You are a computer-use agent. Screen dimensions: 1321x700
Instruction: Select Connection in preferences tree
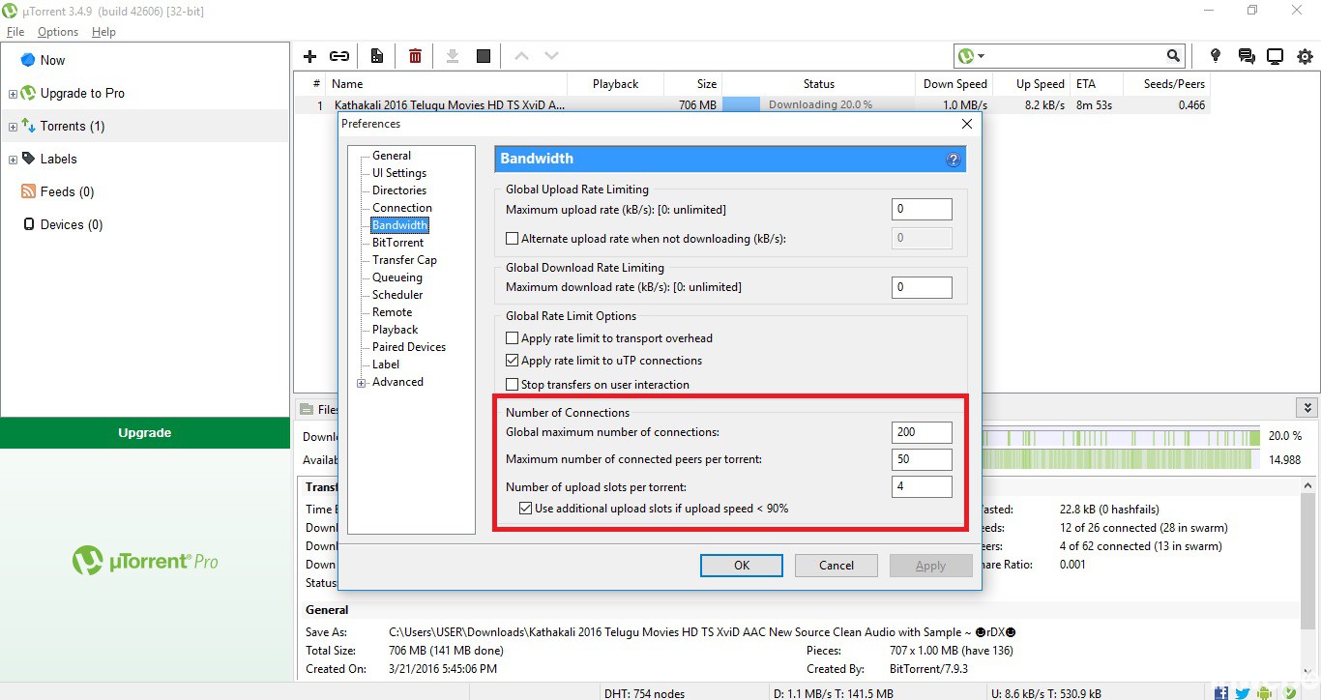point(402,208)
